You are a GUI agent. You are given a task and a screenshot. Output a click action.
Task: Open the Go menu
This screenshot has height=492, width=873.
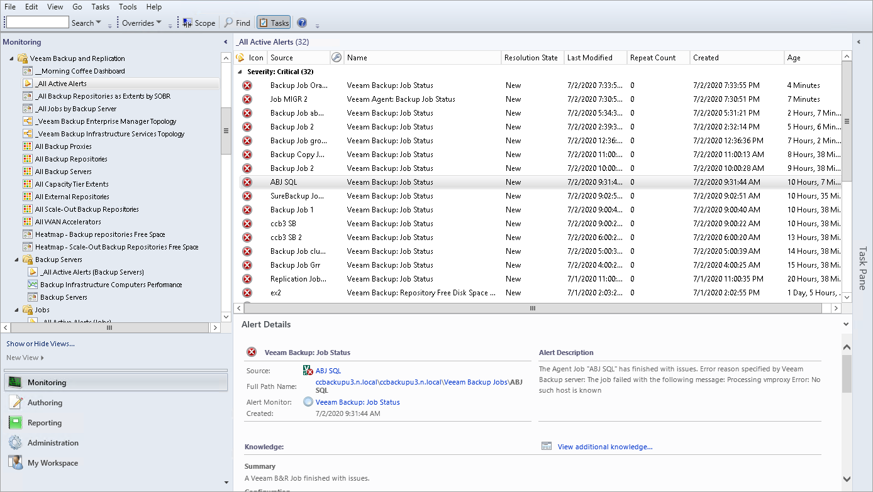coord(77,7)
